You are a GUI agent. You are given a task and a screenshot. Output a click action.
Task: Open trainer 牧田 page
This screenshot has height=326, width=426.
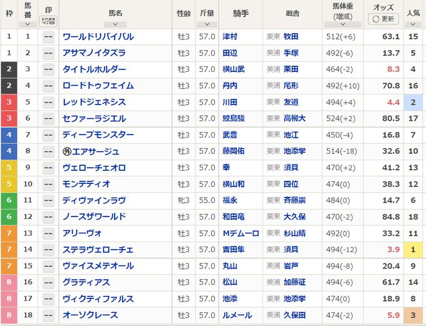point(291,36)
